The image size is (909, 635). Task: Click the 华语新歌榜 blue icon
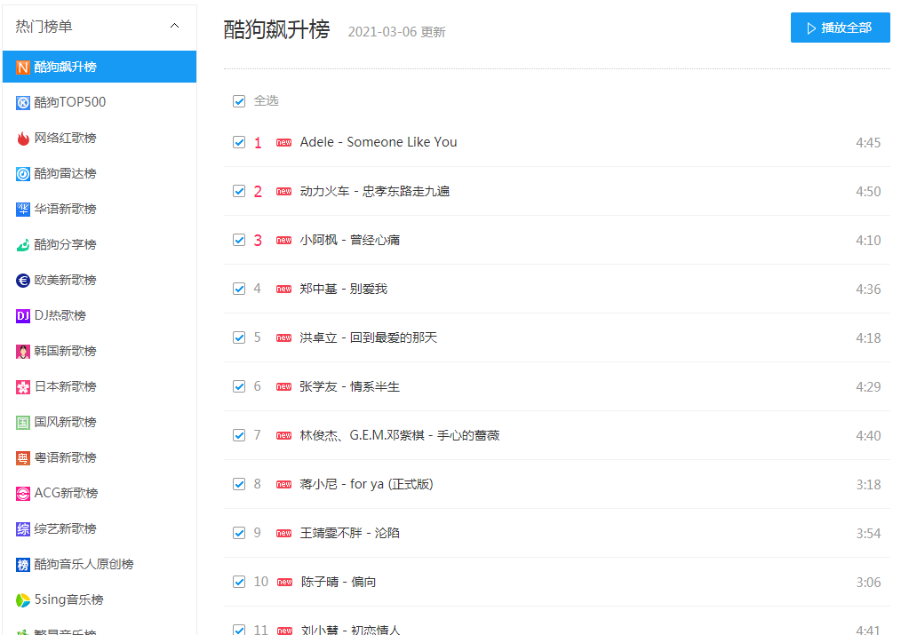22,210
